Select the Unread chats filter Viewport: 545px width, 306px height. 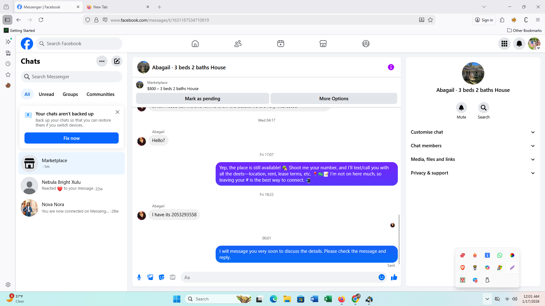pos(46,94)
